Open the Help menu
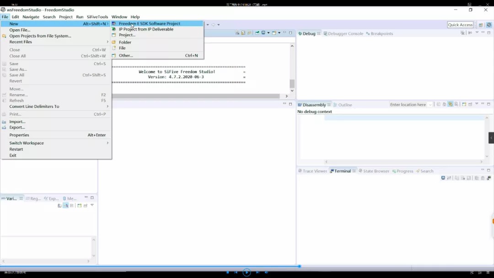Viewport: 494px width, 278px height. tap(135, 17)
